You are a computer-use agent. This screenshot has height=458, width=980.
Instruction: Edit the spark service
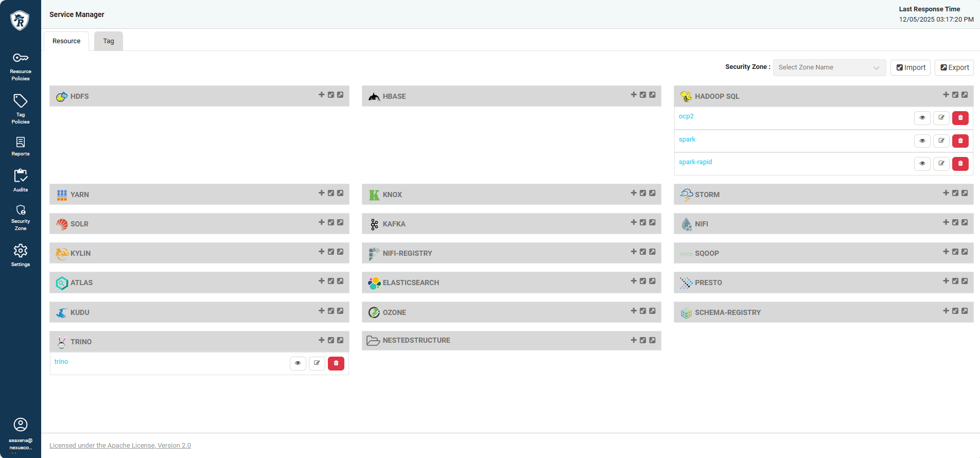click(941, 140)
